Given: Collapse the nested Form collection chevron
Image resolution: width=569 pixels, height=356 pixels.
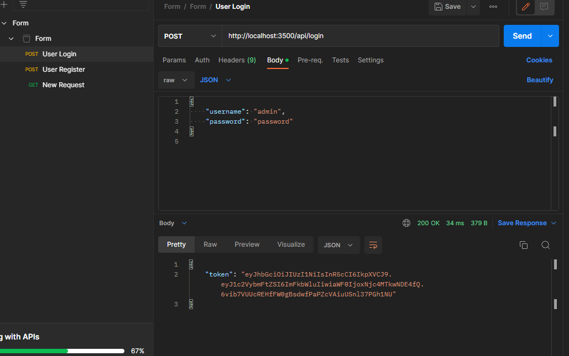Looking at the screenshot, I should click(11, 39).
